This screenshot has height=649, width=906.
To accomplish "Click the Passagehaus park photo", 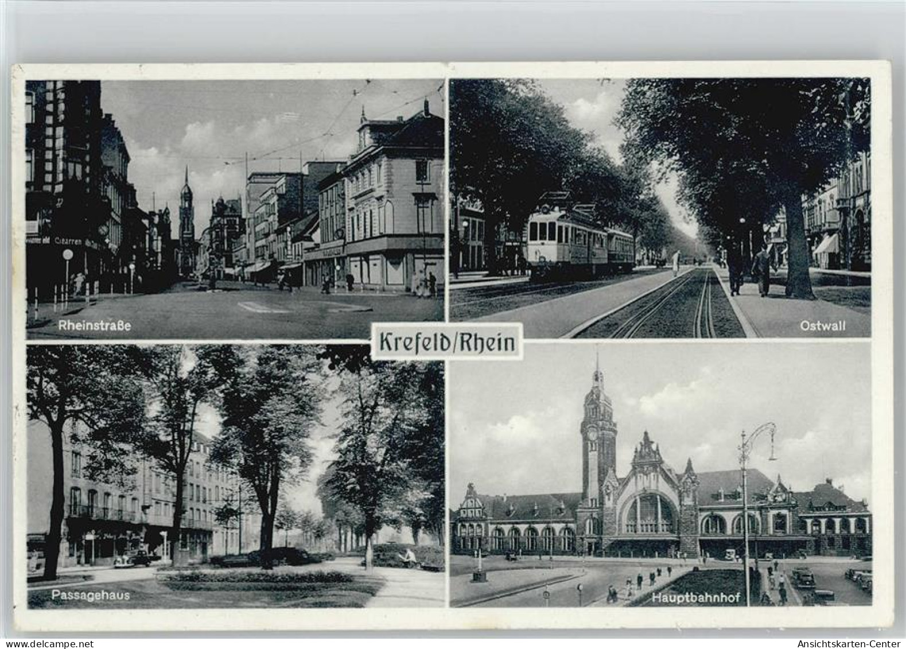I will pyautogui.click(x=235, y=476).
